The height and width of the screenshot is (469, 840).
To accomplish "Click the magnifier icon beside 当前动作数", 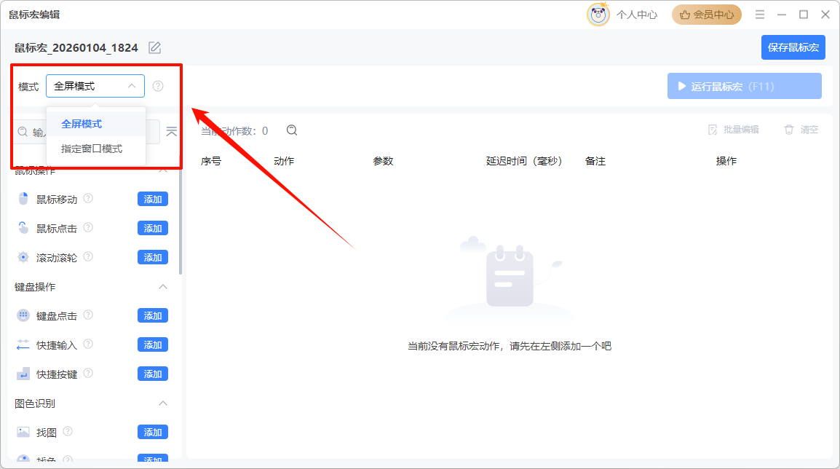I will click(x=291, y=130).
